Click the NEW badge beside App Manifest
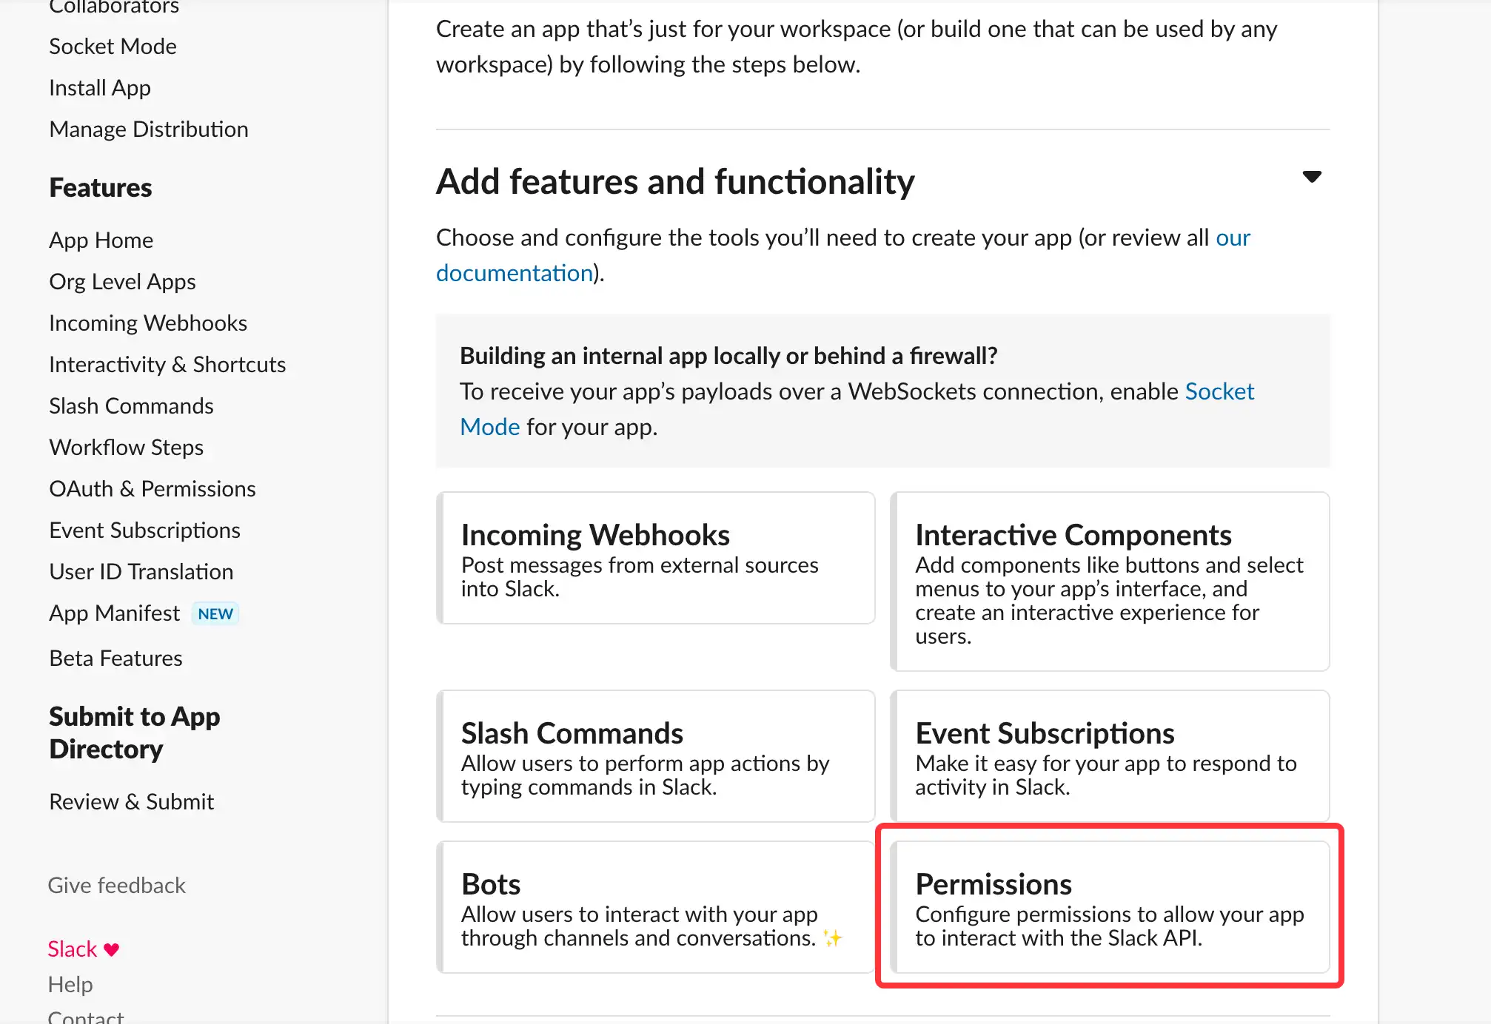This screenshot has width=1491, height=1024. [215, 613]
